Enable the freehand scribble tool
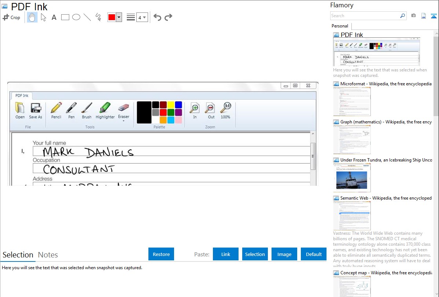Screen dimensions: 439x297 point(98,17)
